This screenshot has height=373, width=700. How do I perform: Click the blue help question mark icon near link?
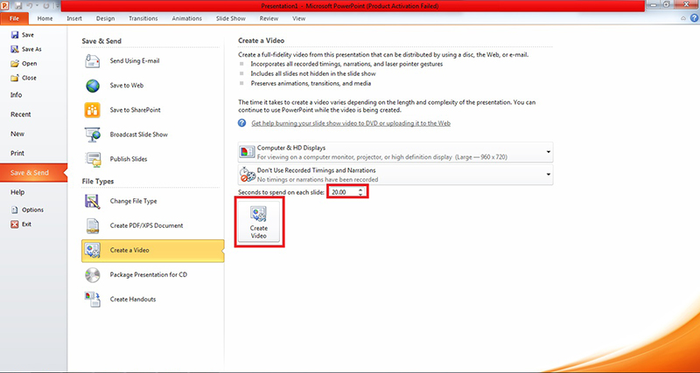click(242, 123)
